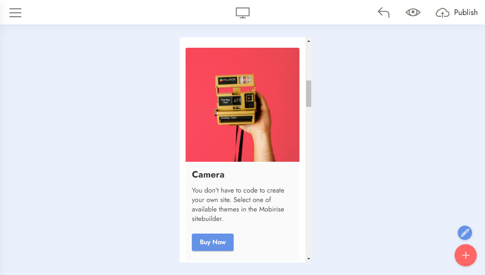Click the Publish text label
The width and height of the screenshot is (485, 275).
click(466, 13)
